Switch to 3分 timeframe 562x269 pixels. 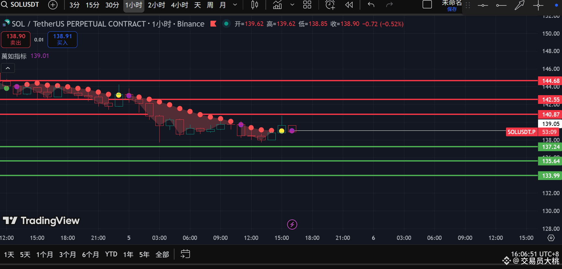coord(74,5)
